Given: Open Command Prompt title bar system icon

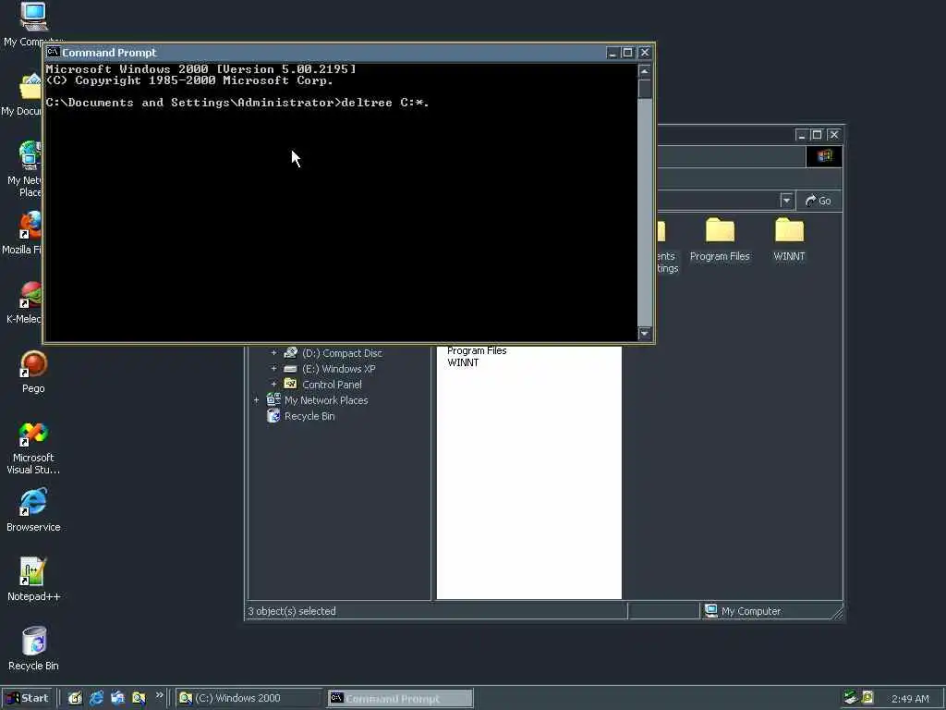Looking at the screenshot, I should click(x=53, y=52).
